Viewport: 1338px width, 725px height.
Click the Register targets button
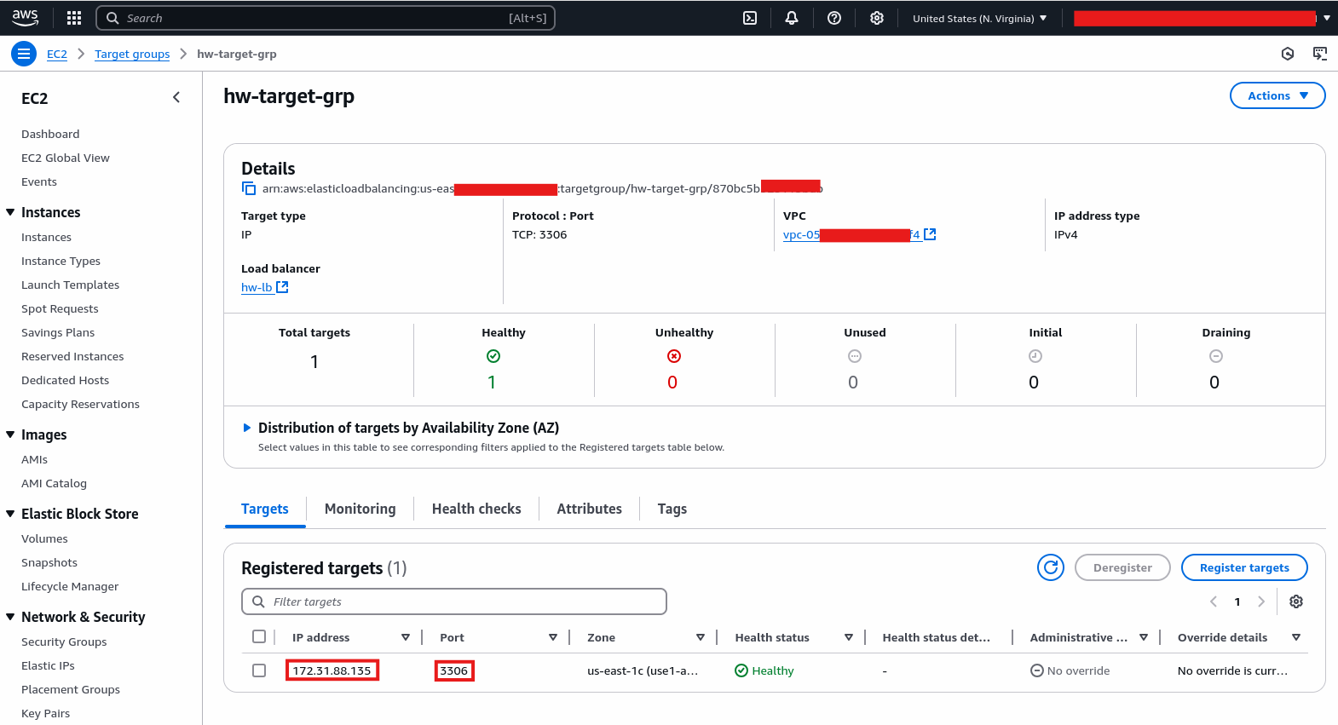click(1243, 567)
